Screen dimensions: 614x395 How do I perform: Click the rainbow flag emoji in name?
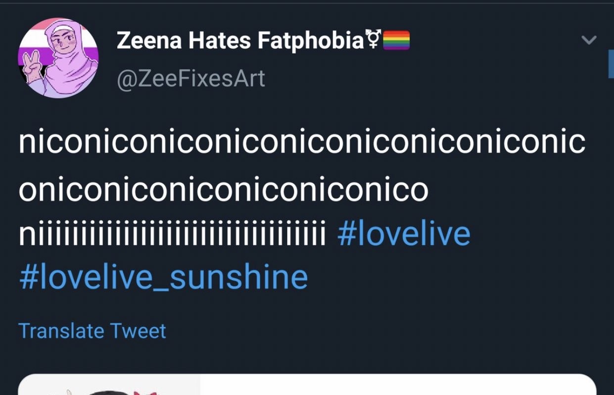pyautogui.click(x=396, y=40)
